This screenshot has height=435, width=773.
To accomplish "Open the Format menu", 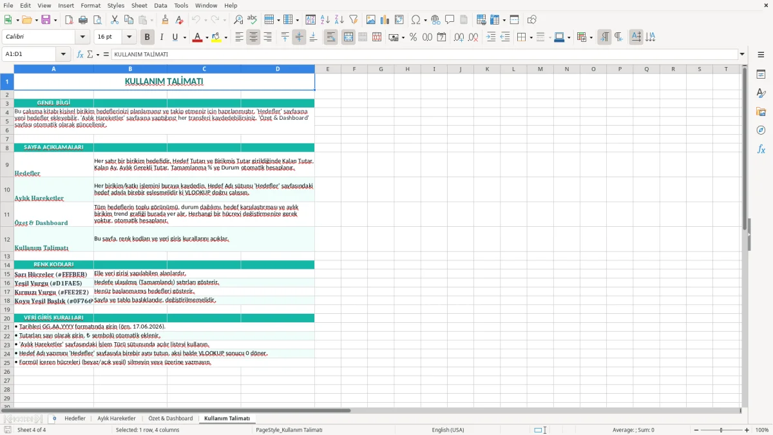I will pos(90,5).
